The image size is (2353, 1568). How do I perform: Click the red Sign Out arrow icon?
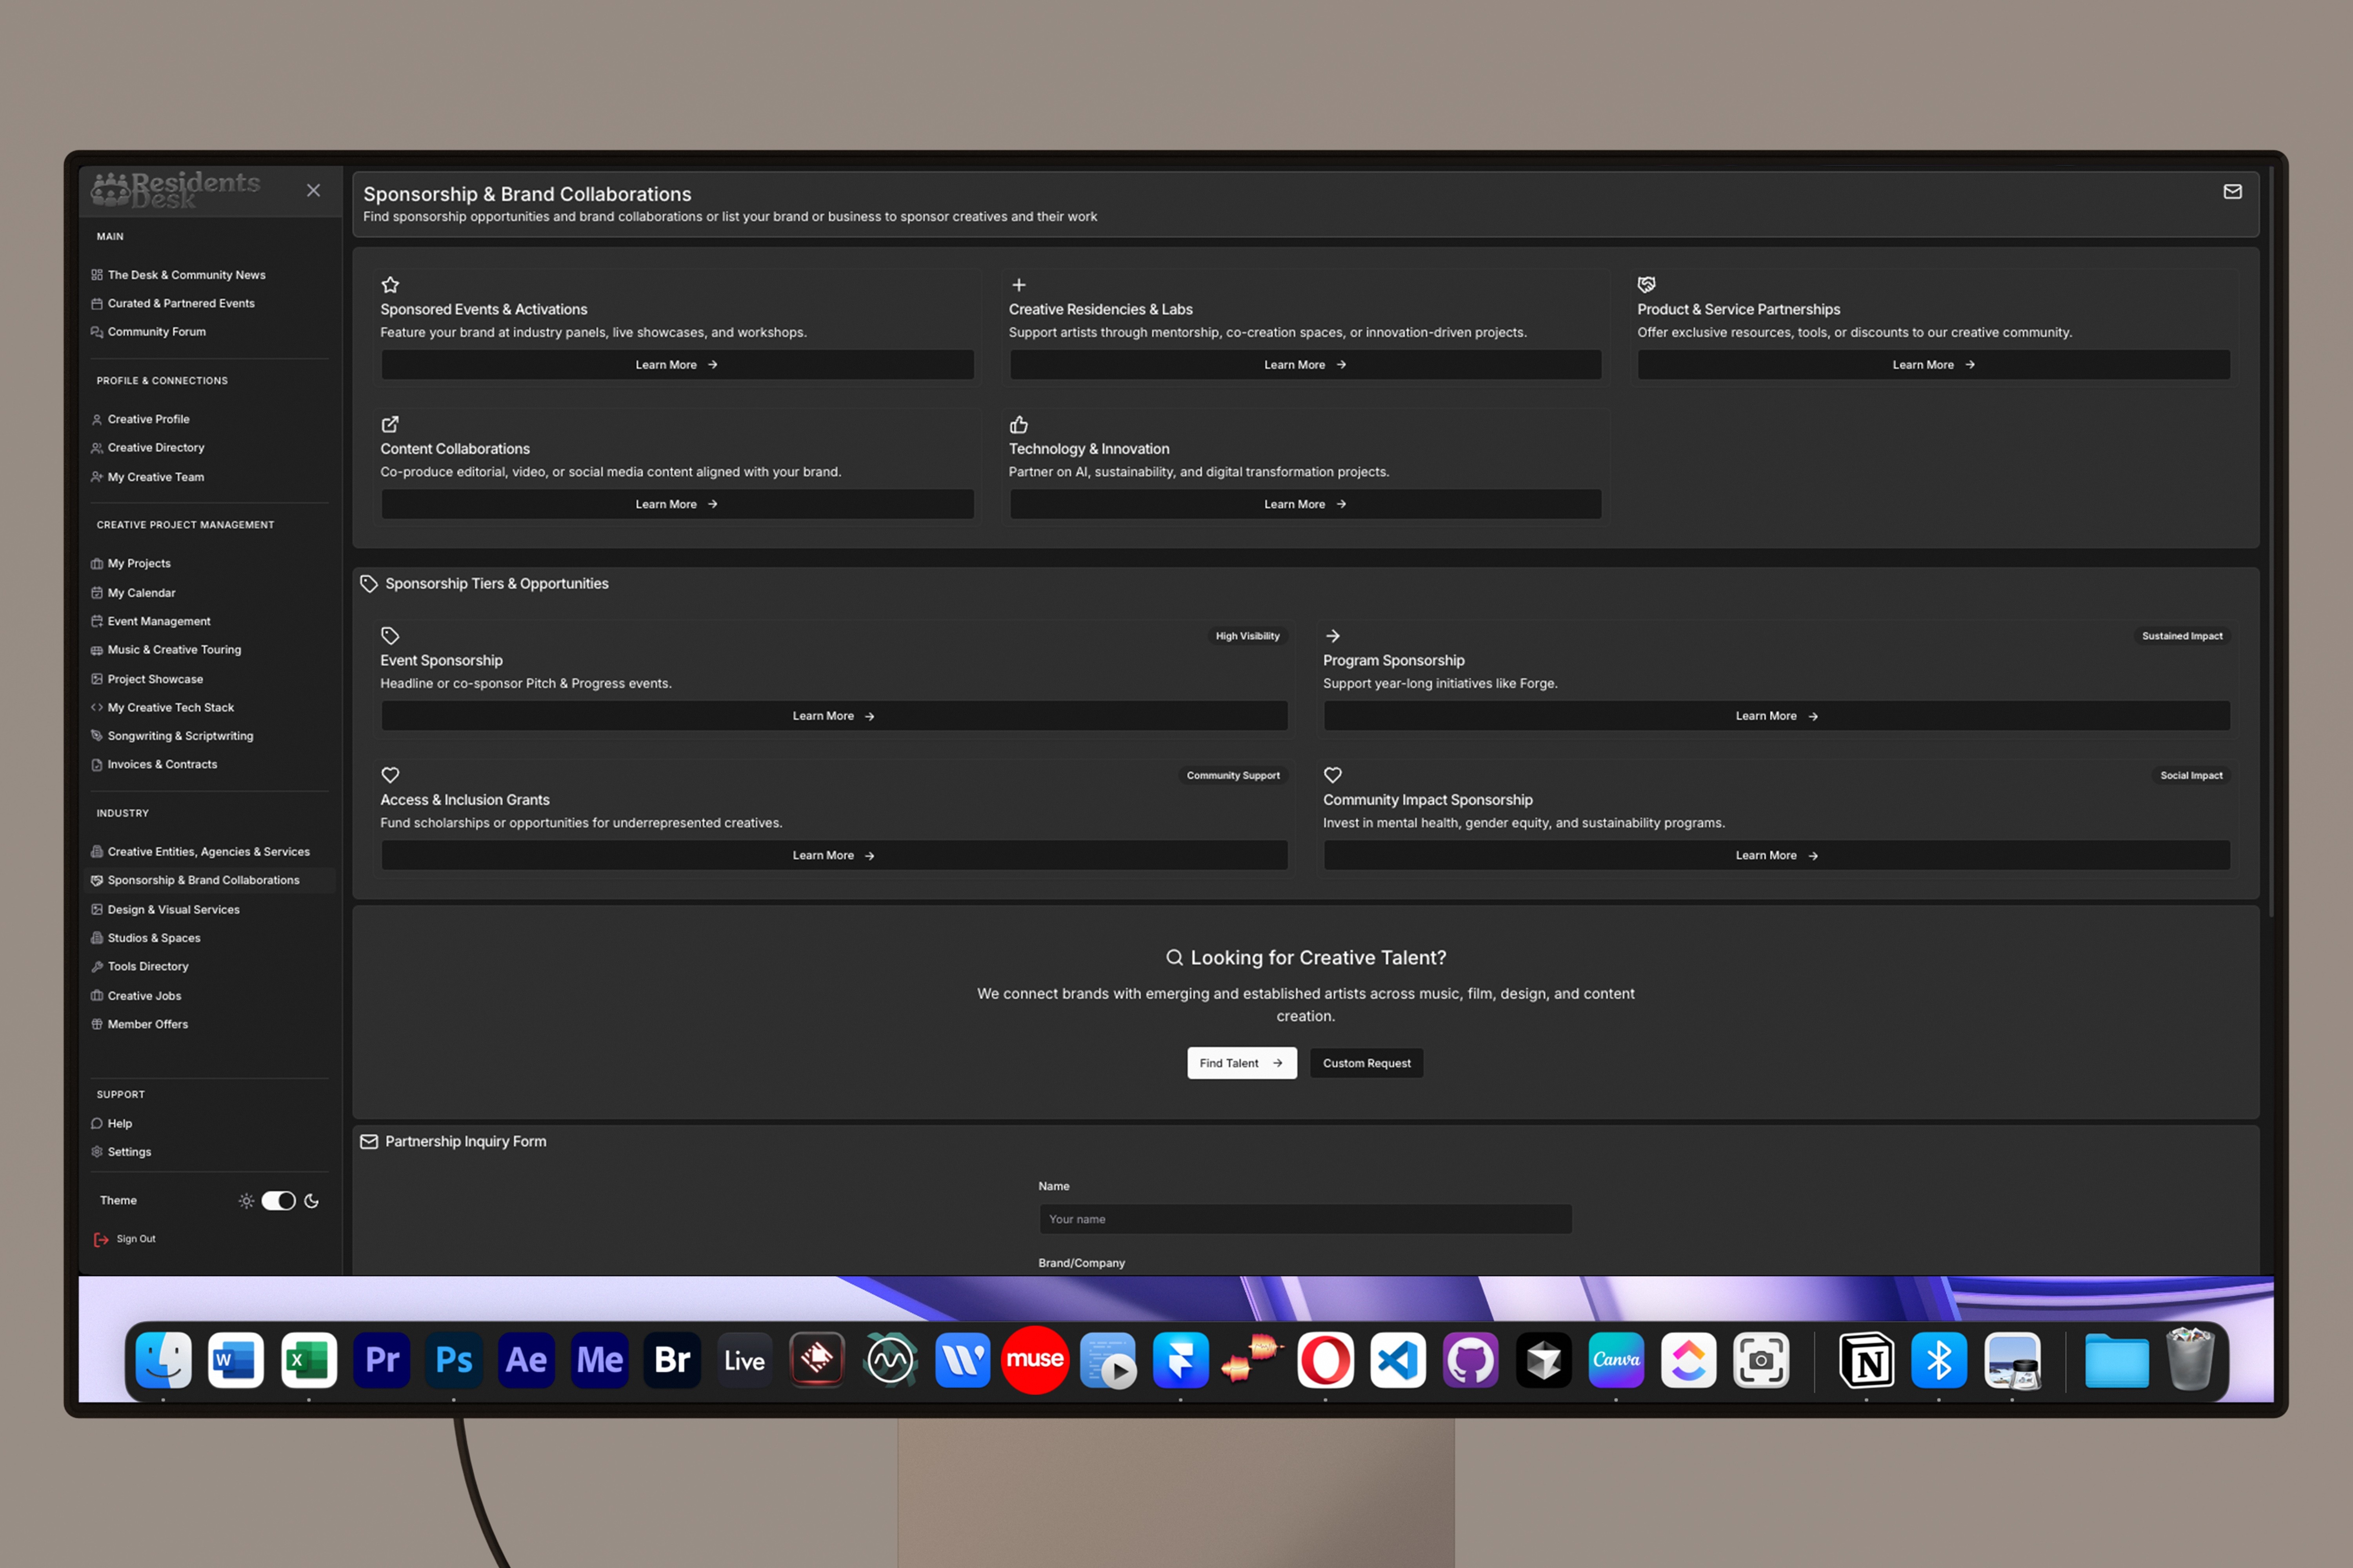coord(101,1240)
